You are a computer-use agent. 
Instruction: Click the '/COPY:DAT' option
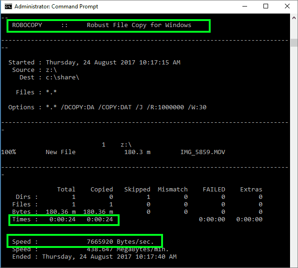114,107
